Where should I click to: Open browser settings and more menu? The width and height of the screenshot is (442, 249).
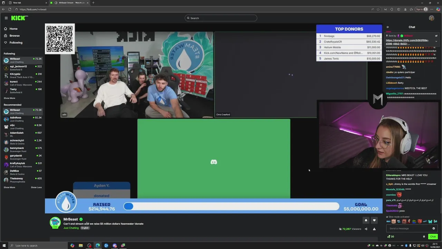(432, 9)
